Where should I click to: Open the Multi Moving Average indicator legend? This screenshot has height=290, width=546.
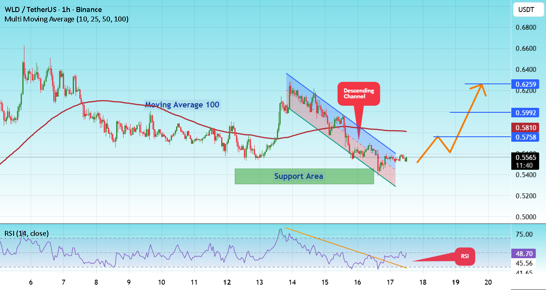[67, 19]
